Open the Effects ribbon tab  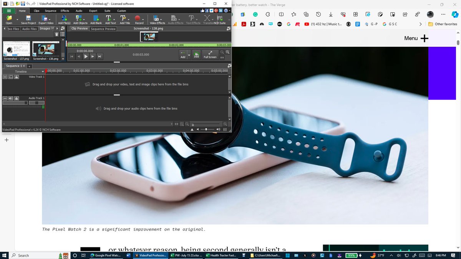coord(65,11)
